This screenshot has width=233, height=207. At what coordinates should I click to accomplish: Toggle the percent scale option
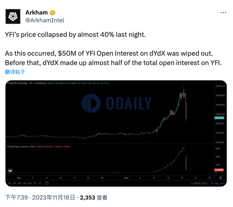pos(212,183)
